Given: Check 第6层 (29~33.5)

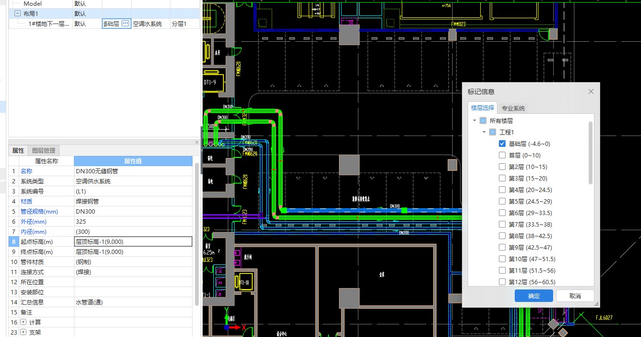Looking at the screenshot, I should tap(502, 213).
